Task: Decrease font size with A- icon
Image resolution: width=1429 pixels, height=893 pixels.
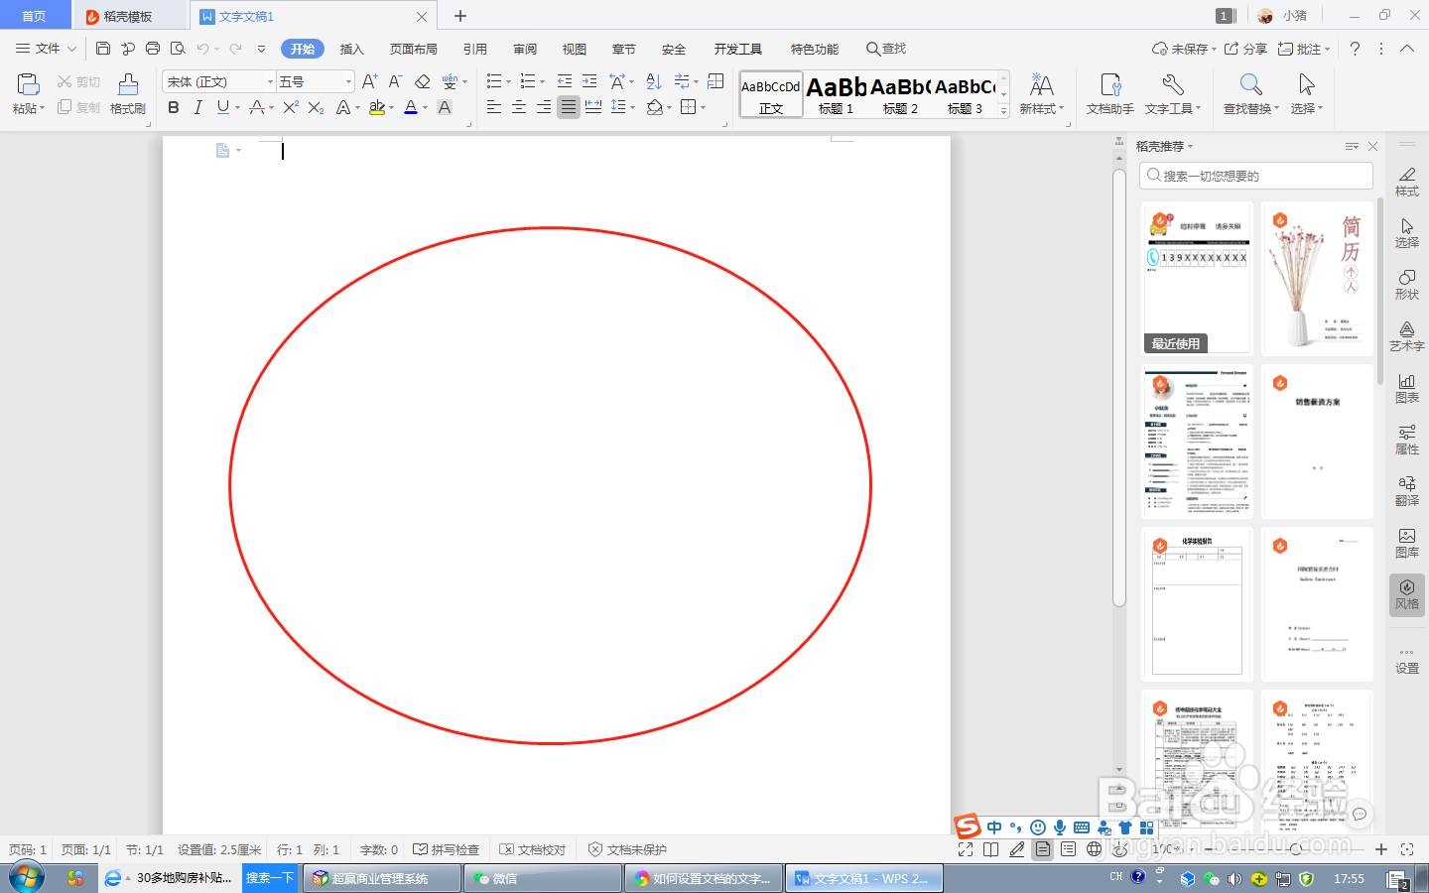Action: [395, 81]
